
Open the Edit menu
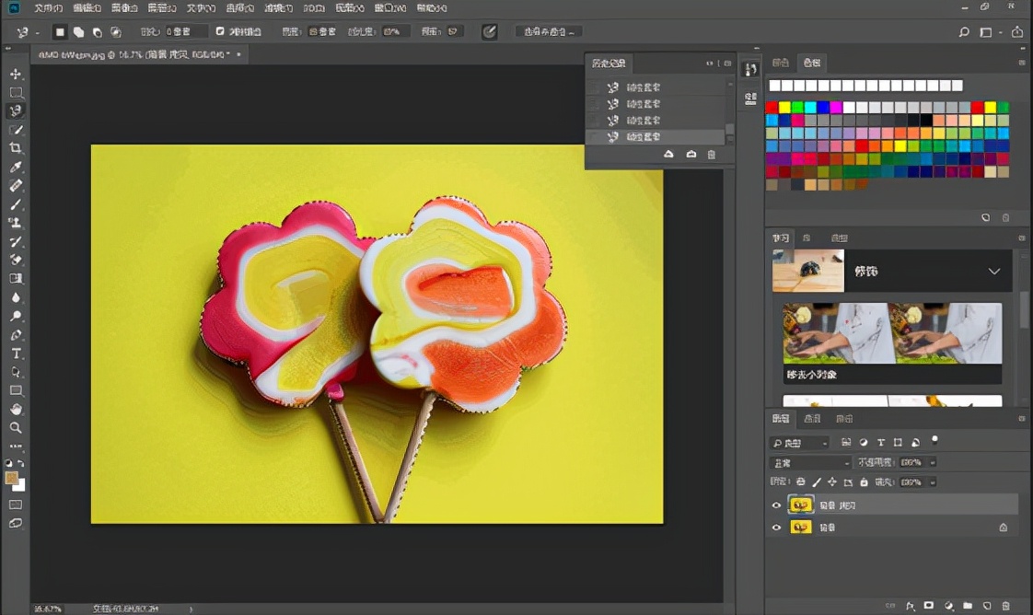tap(87, 8)
